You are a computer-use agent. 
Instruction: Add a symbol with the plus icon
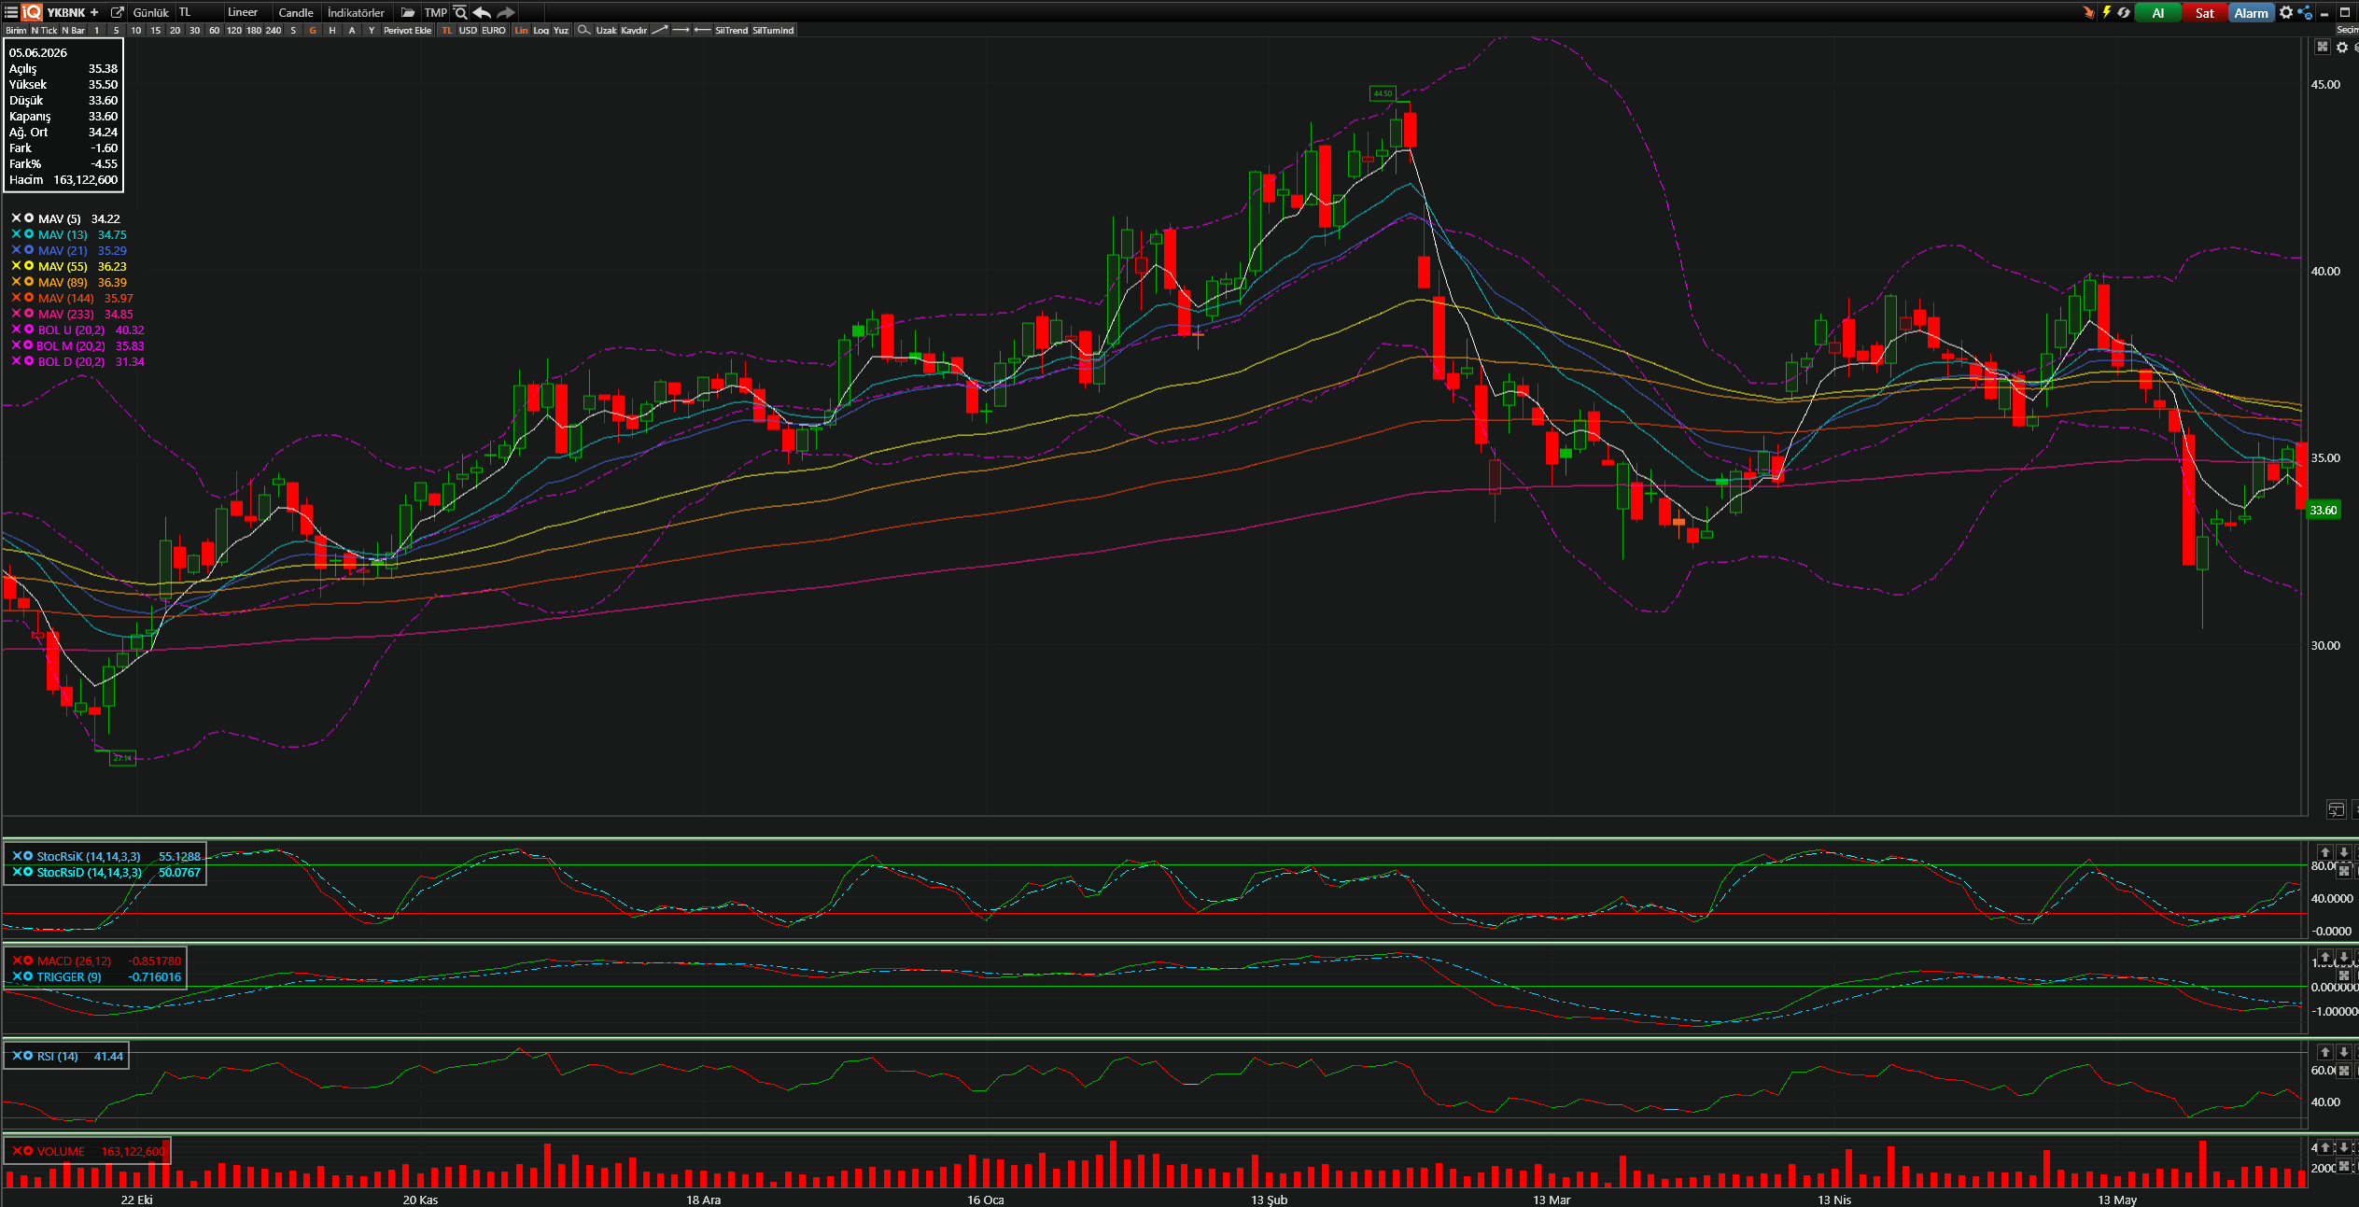pos(94,12)
